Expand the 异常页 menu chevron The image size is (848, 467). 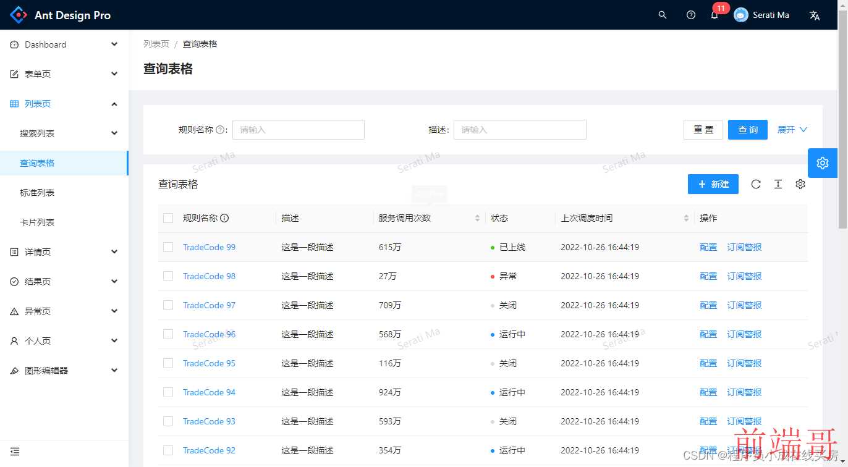point(114,311)
